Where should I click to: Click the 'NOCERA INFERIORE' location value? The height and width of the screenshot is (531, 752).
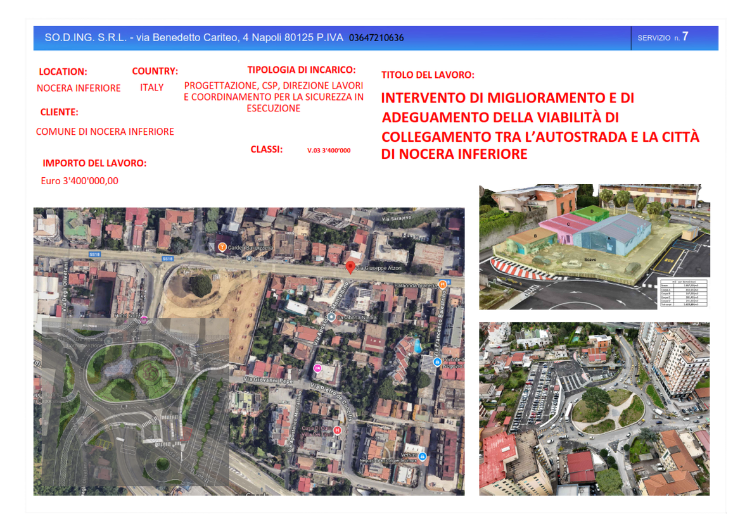tap(79, 88)
